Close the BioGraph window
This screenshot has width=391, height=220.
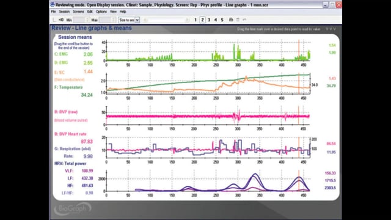click(338, 5)
